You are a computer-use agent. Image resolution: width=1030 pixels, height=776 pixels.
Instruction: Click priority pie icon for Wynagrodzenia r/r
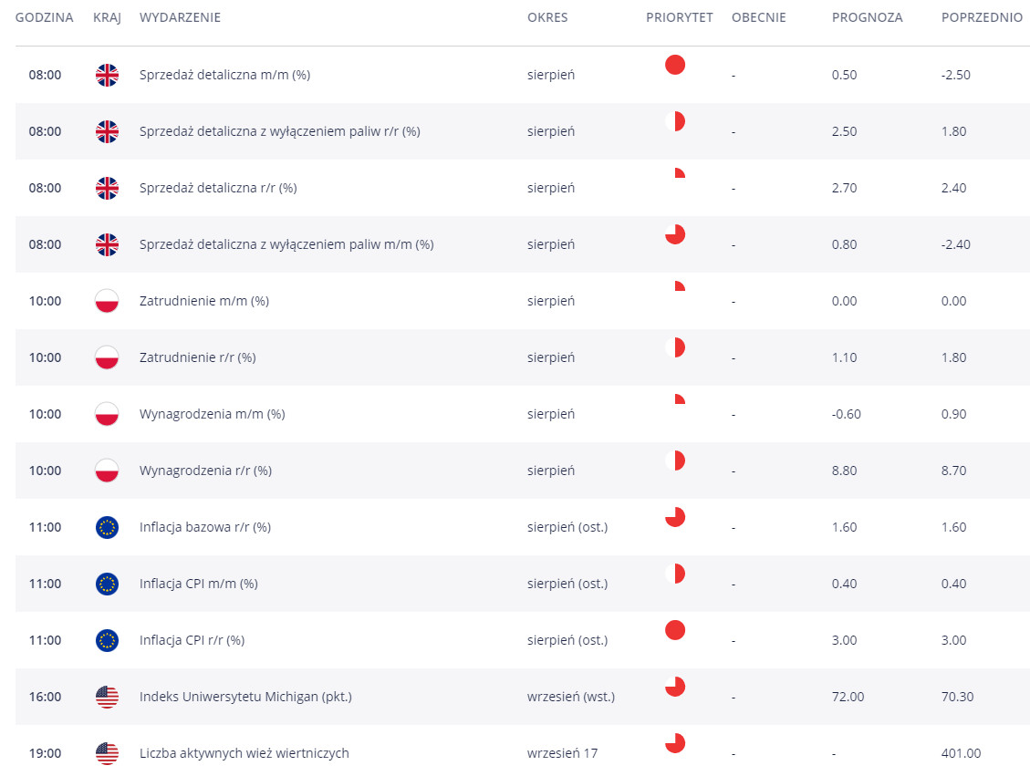click(678, 460)
